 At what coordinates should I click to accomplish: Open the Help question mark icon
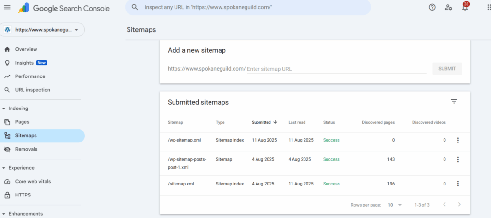click(432, 8)
